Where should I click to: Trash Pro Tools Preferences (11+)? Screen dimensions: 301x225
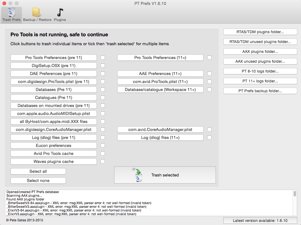point(160,57)
